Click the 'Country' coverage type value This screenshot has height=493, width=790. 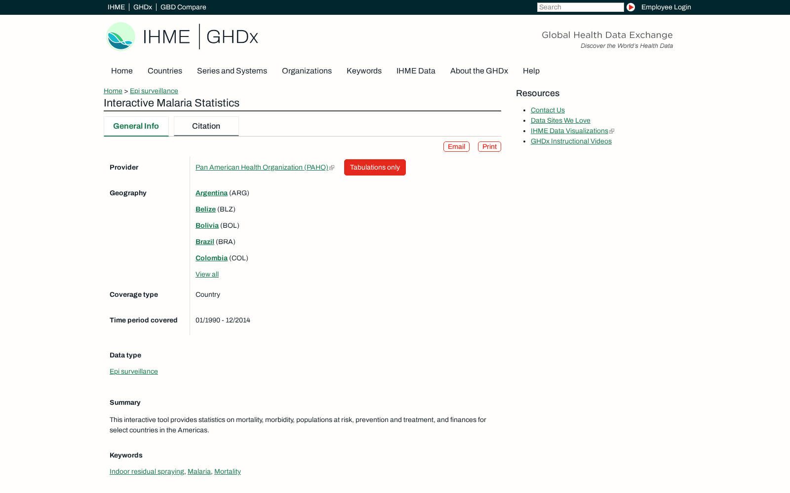click(208, 295)
